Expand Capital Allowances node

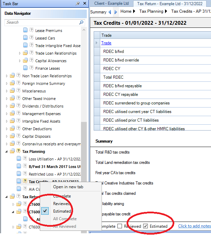pos(20,61)
